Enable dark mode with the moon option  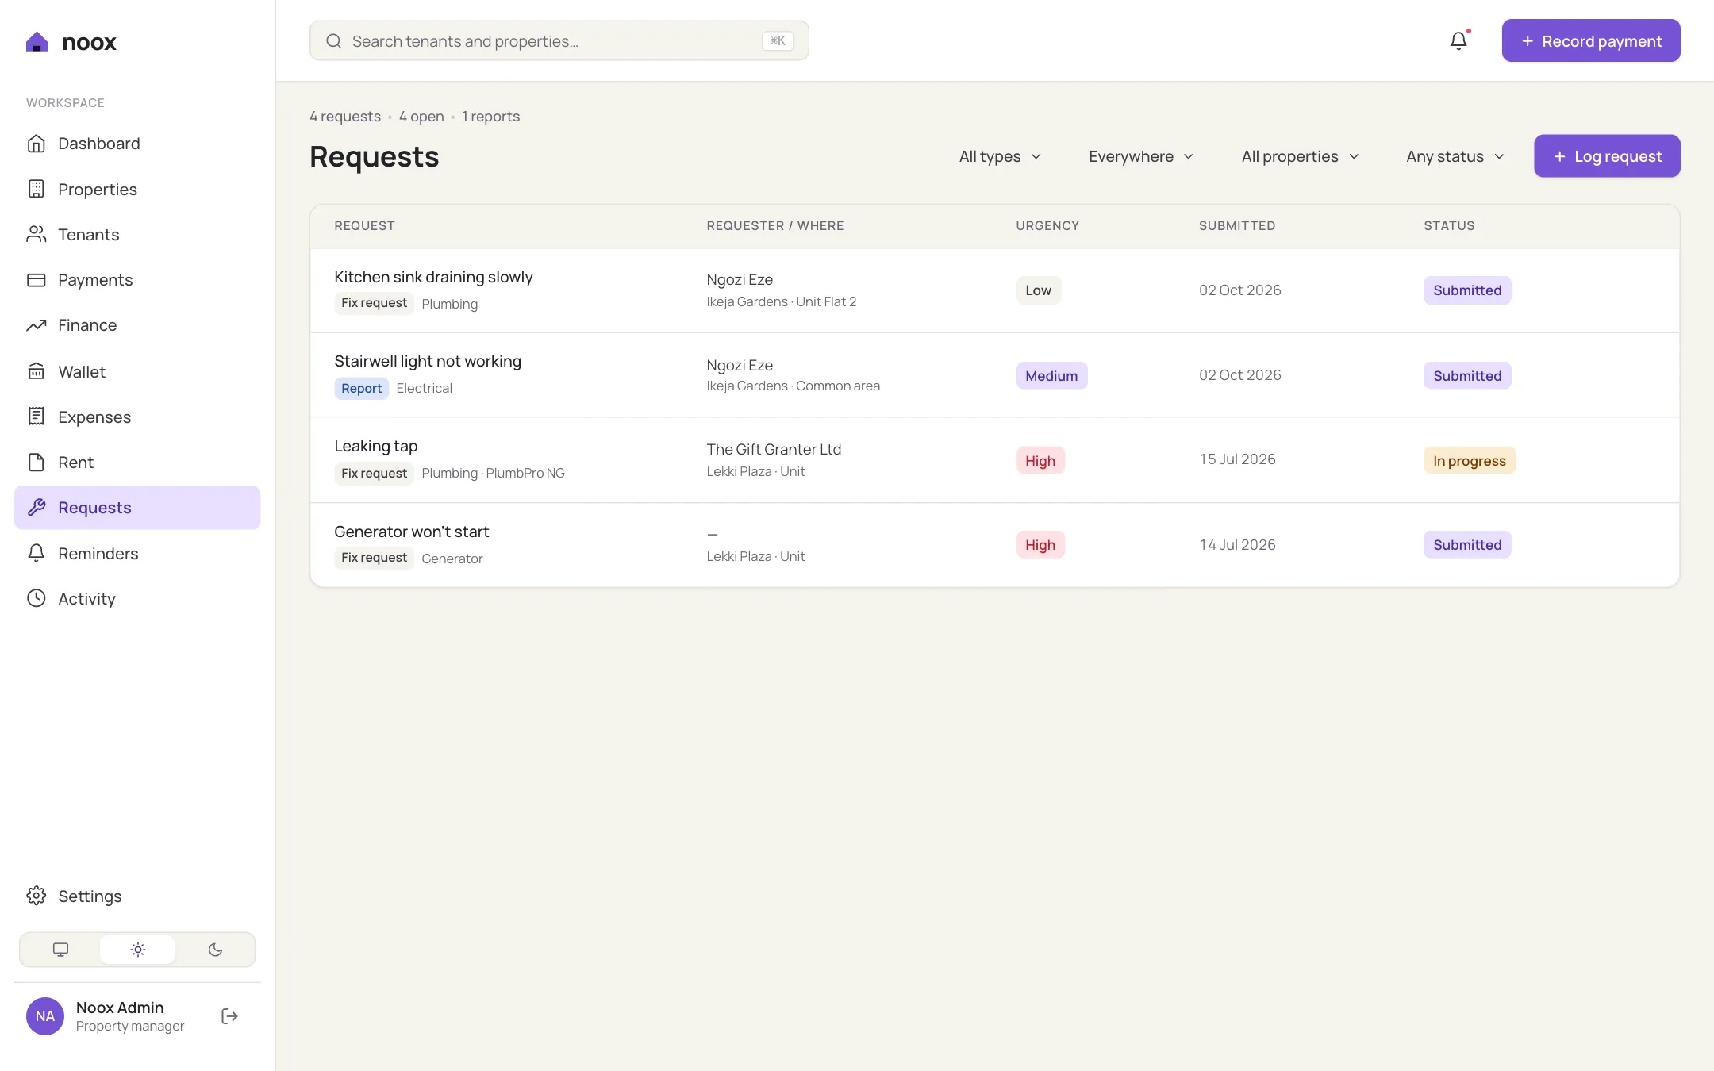(x=215, y=950)
